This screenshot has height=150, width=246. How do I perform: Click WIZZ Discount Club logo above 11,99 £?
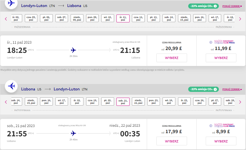224,42
